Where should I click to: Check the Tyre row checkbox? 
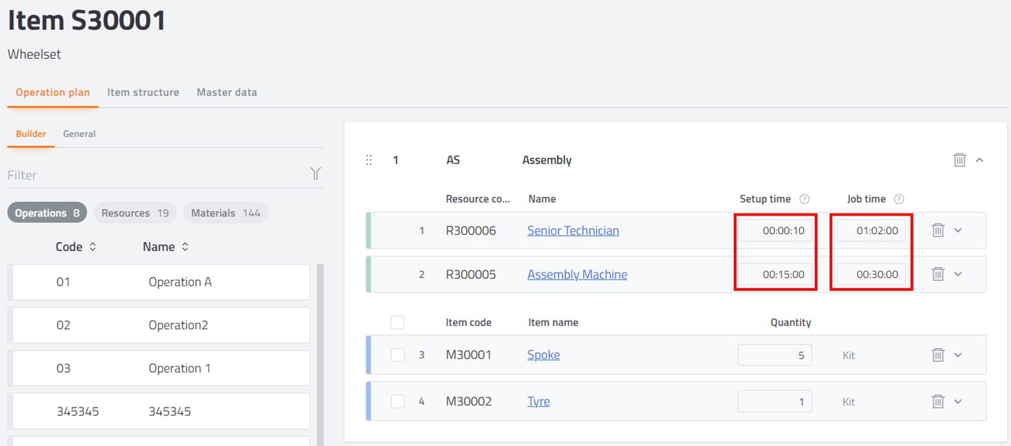[x=398, y=401]
